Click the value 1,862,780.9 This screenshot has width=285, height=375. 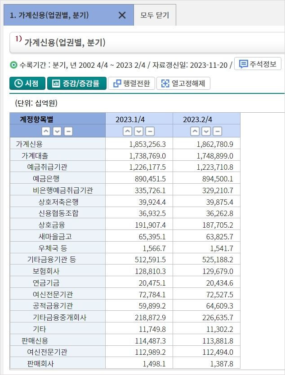pyautogui.click(x=215, y=144)
